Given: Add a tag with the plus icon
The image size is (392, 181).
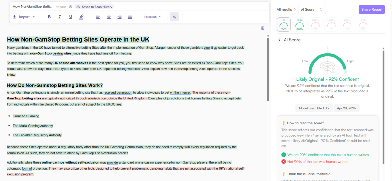Looking at the screenshot, I should coord(70,7).
